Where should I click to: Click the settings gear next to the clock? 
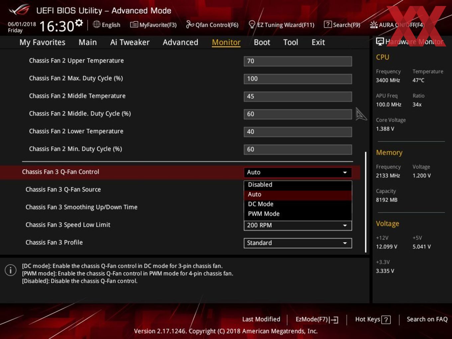(x=79, y=23)
